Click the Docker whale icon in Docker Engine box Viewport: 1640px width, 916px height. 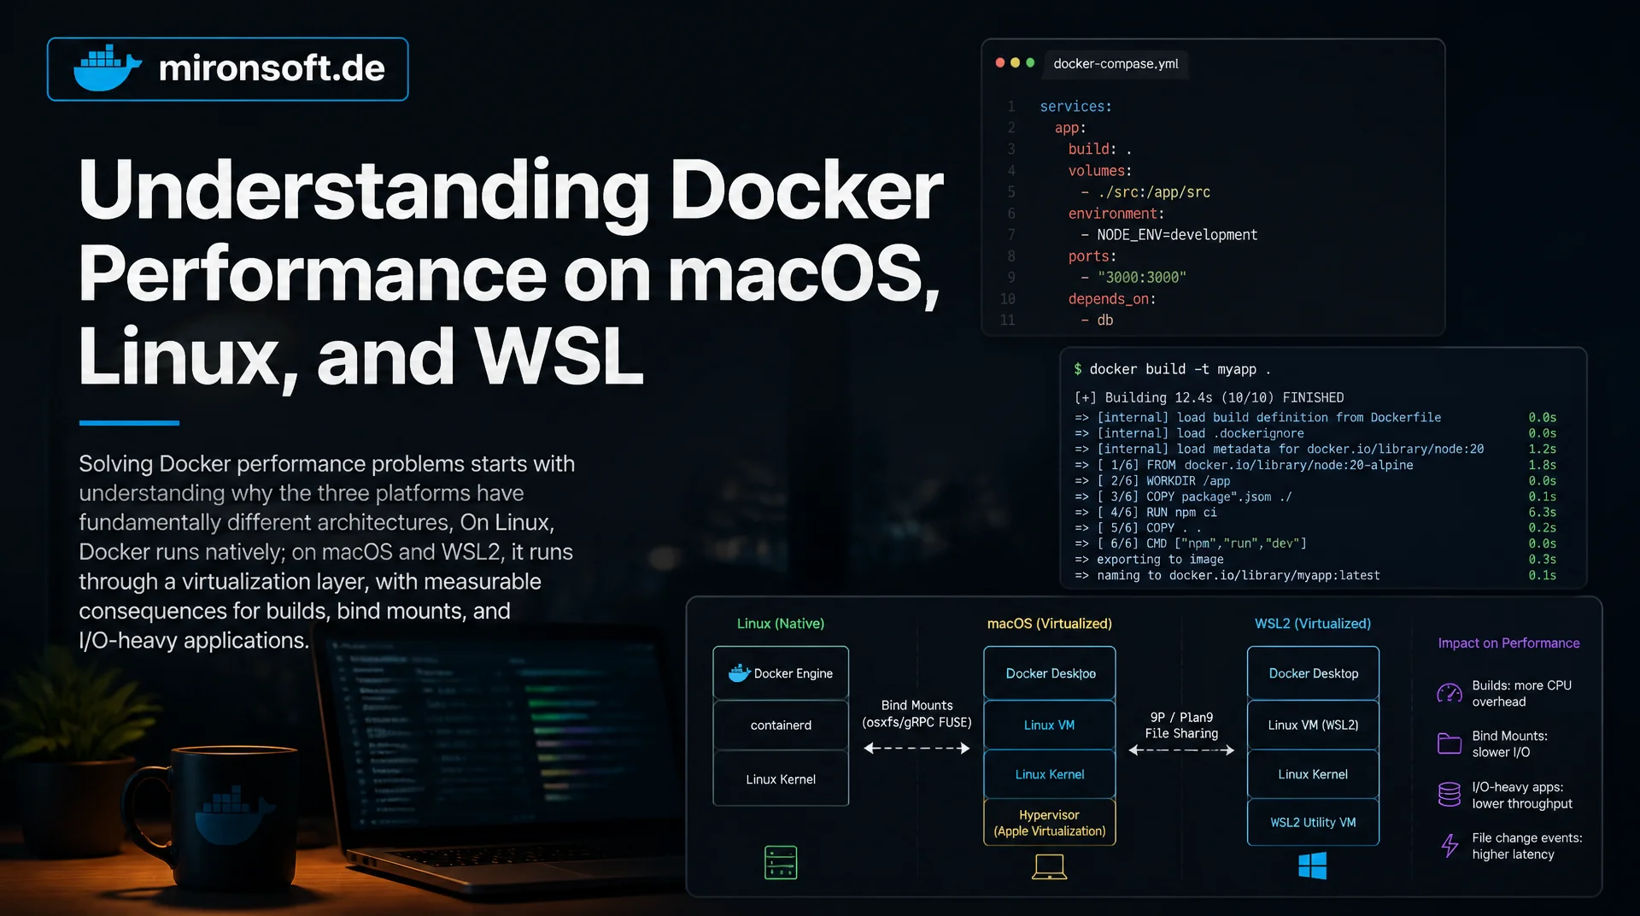coord(739,673)
